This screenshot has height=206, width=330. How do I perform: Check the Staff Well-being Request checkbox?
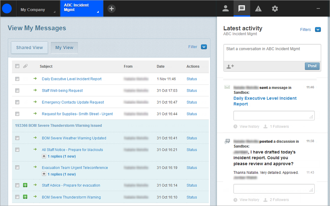click(x=17, y=91)
